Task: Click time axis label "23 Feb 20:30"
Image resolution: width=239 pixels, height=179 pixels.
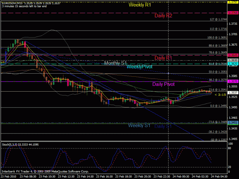Action: (x=143, y=176)
